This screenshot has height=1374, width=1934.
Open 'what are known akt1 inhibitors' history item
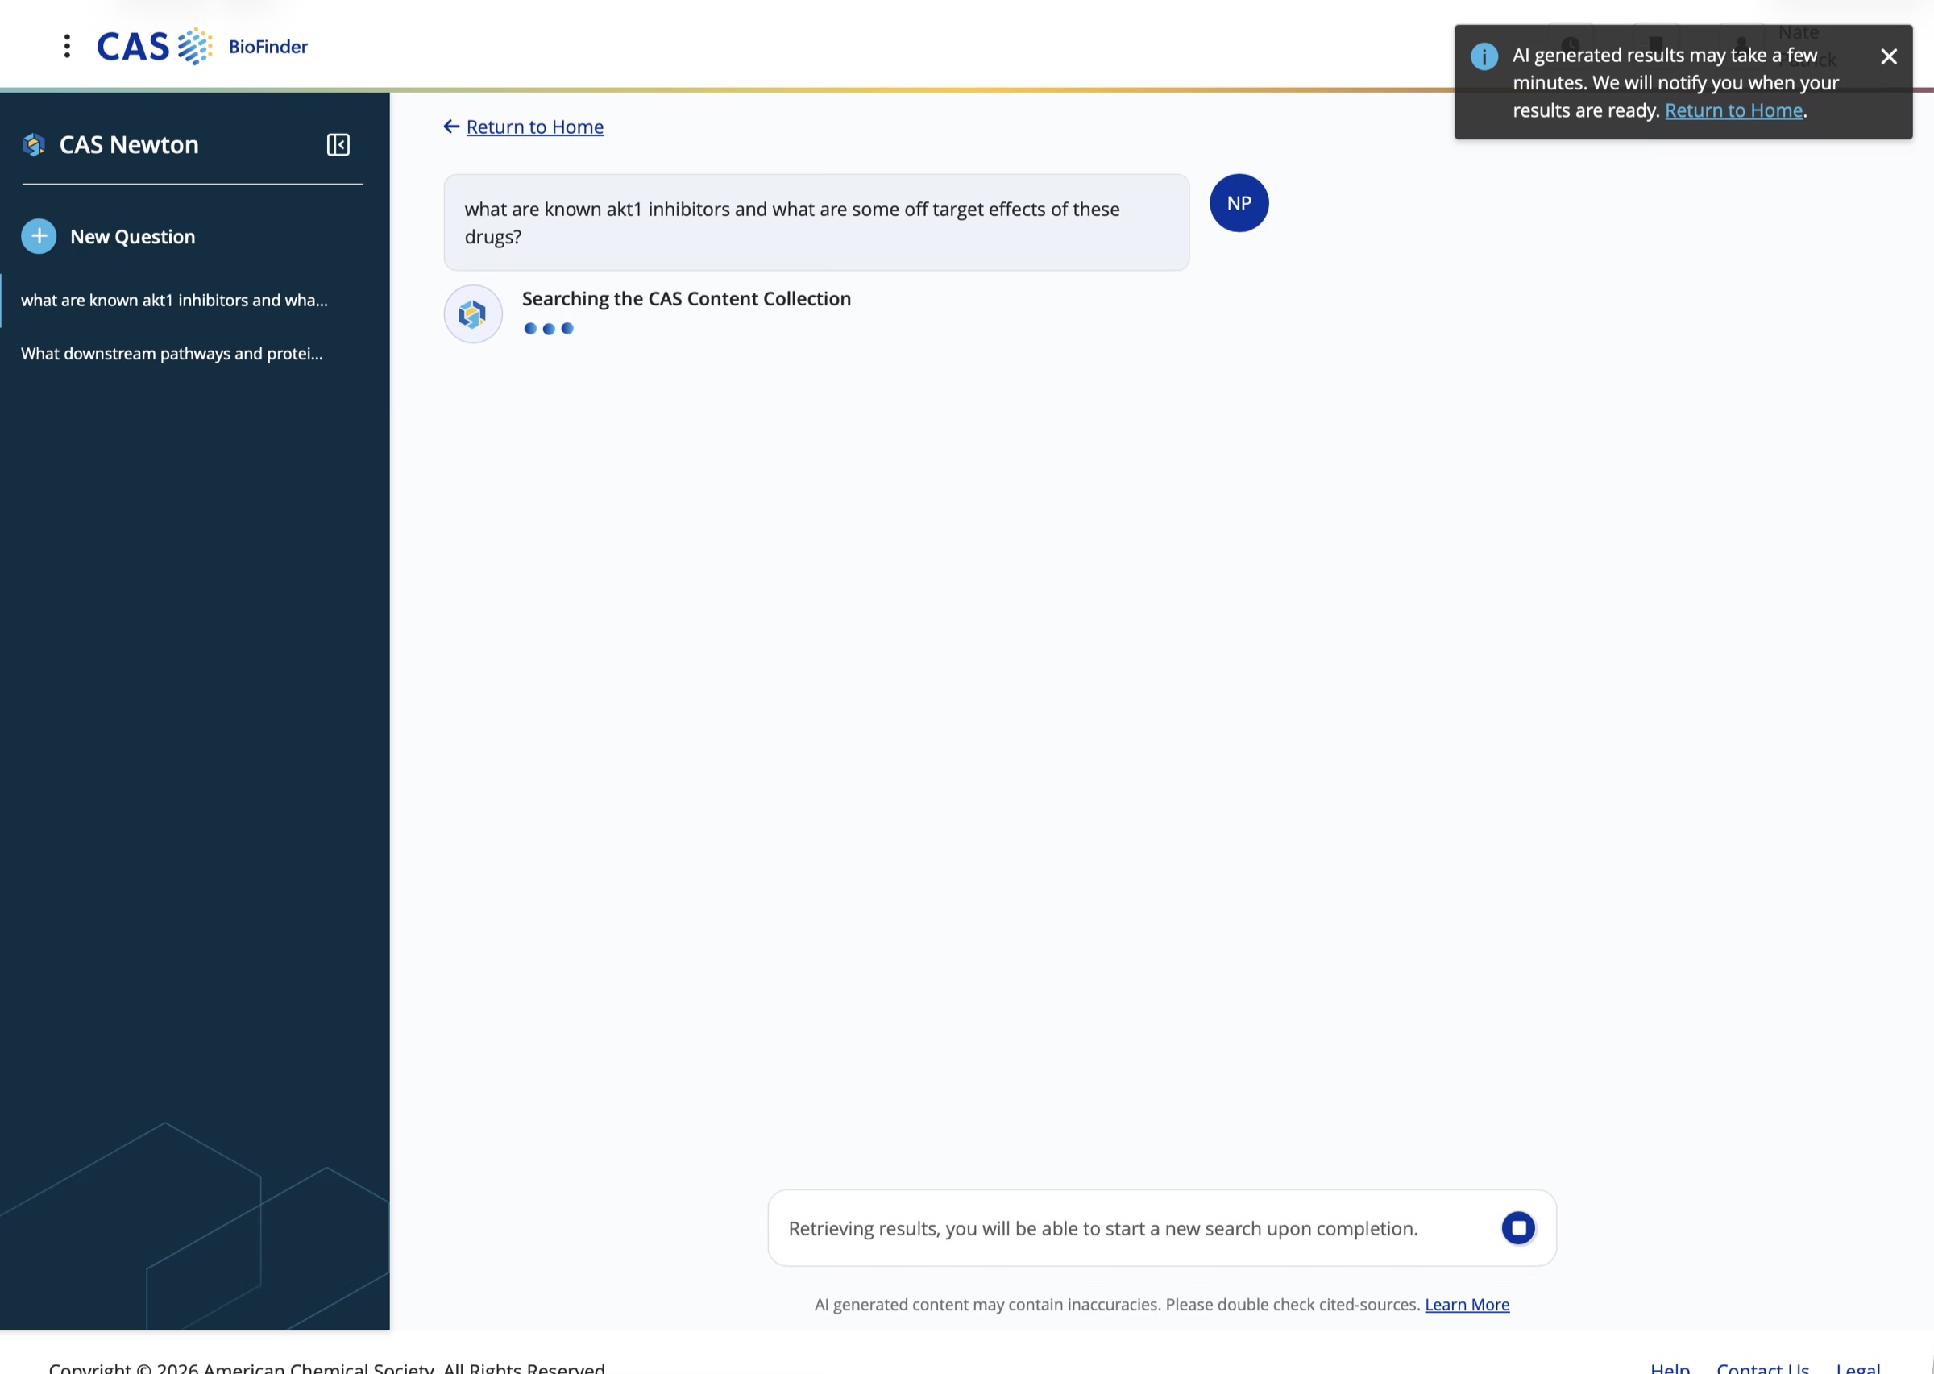[174, 301]
